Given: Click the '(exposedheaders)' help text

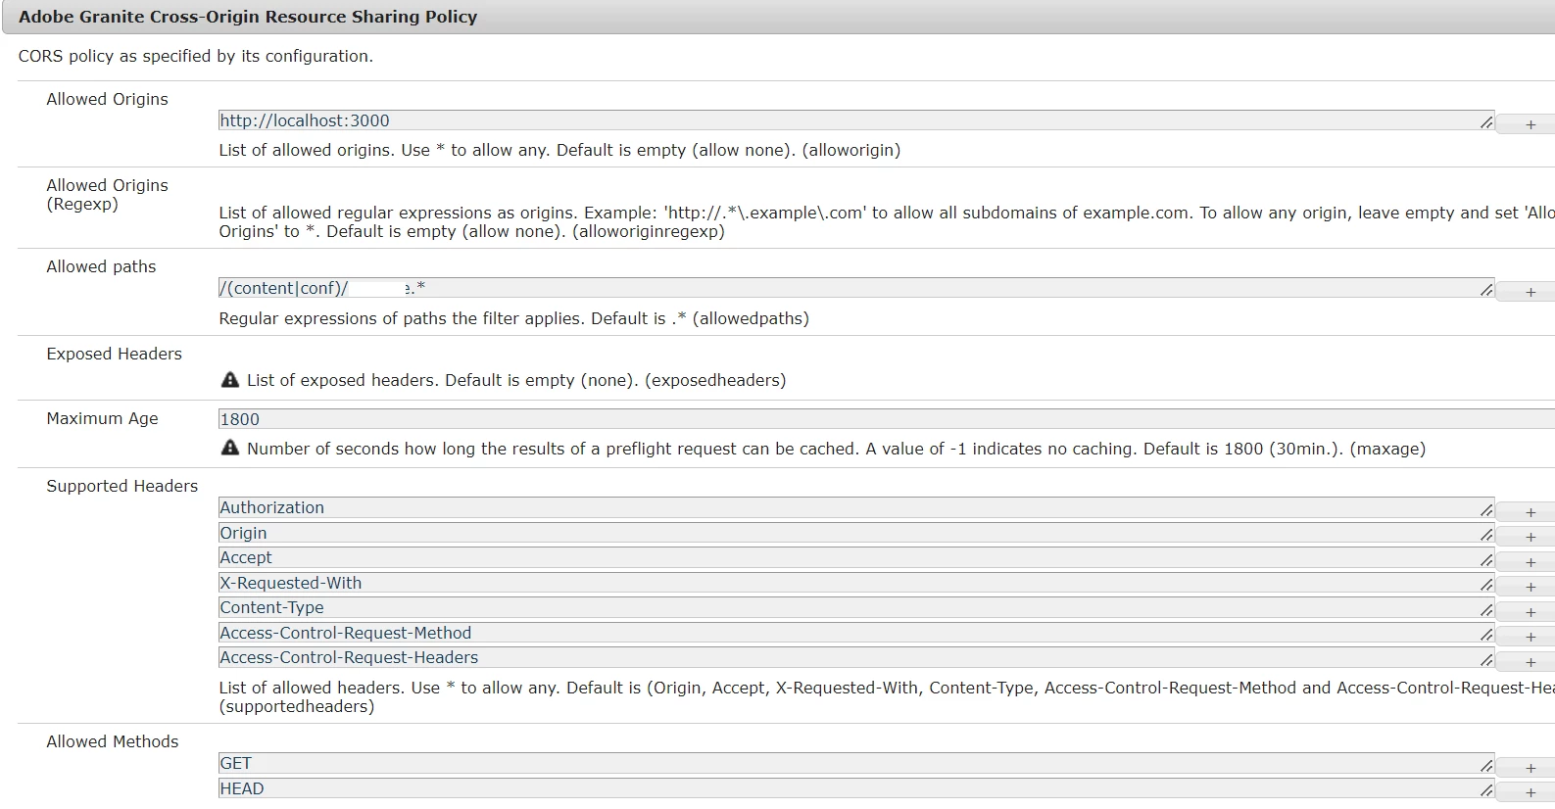Looking at the screenshot, I should point(516,380).
